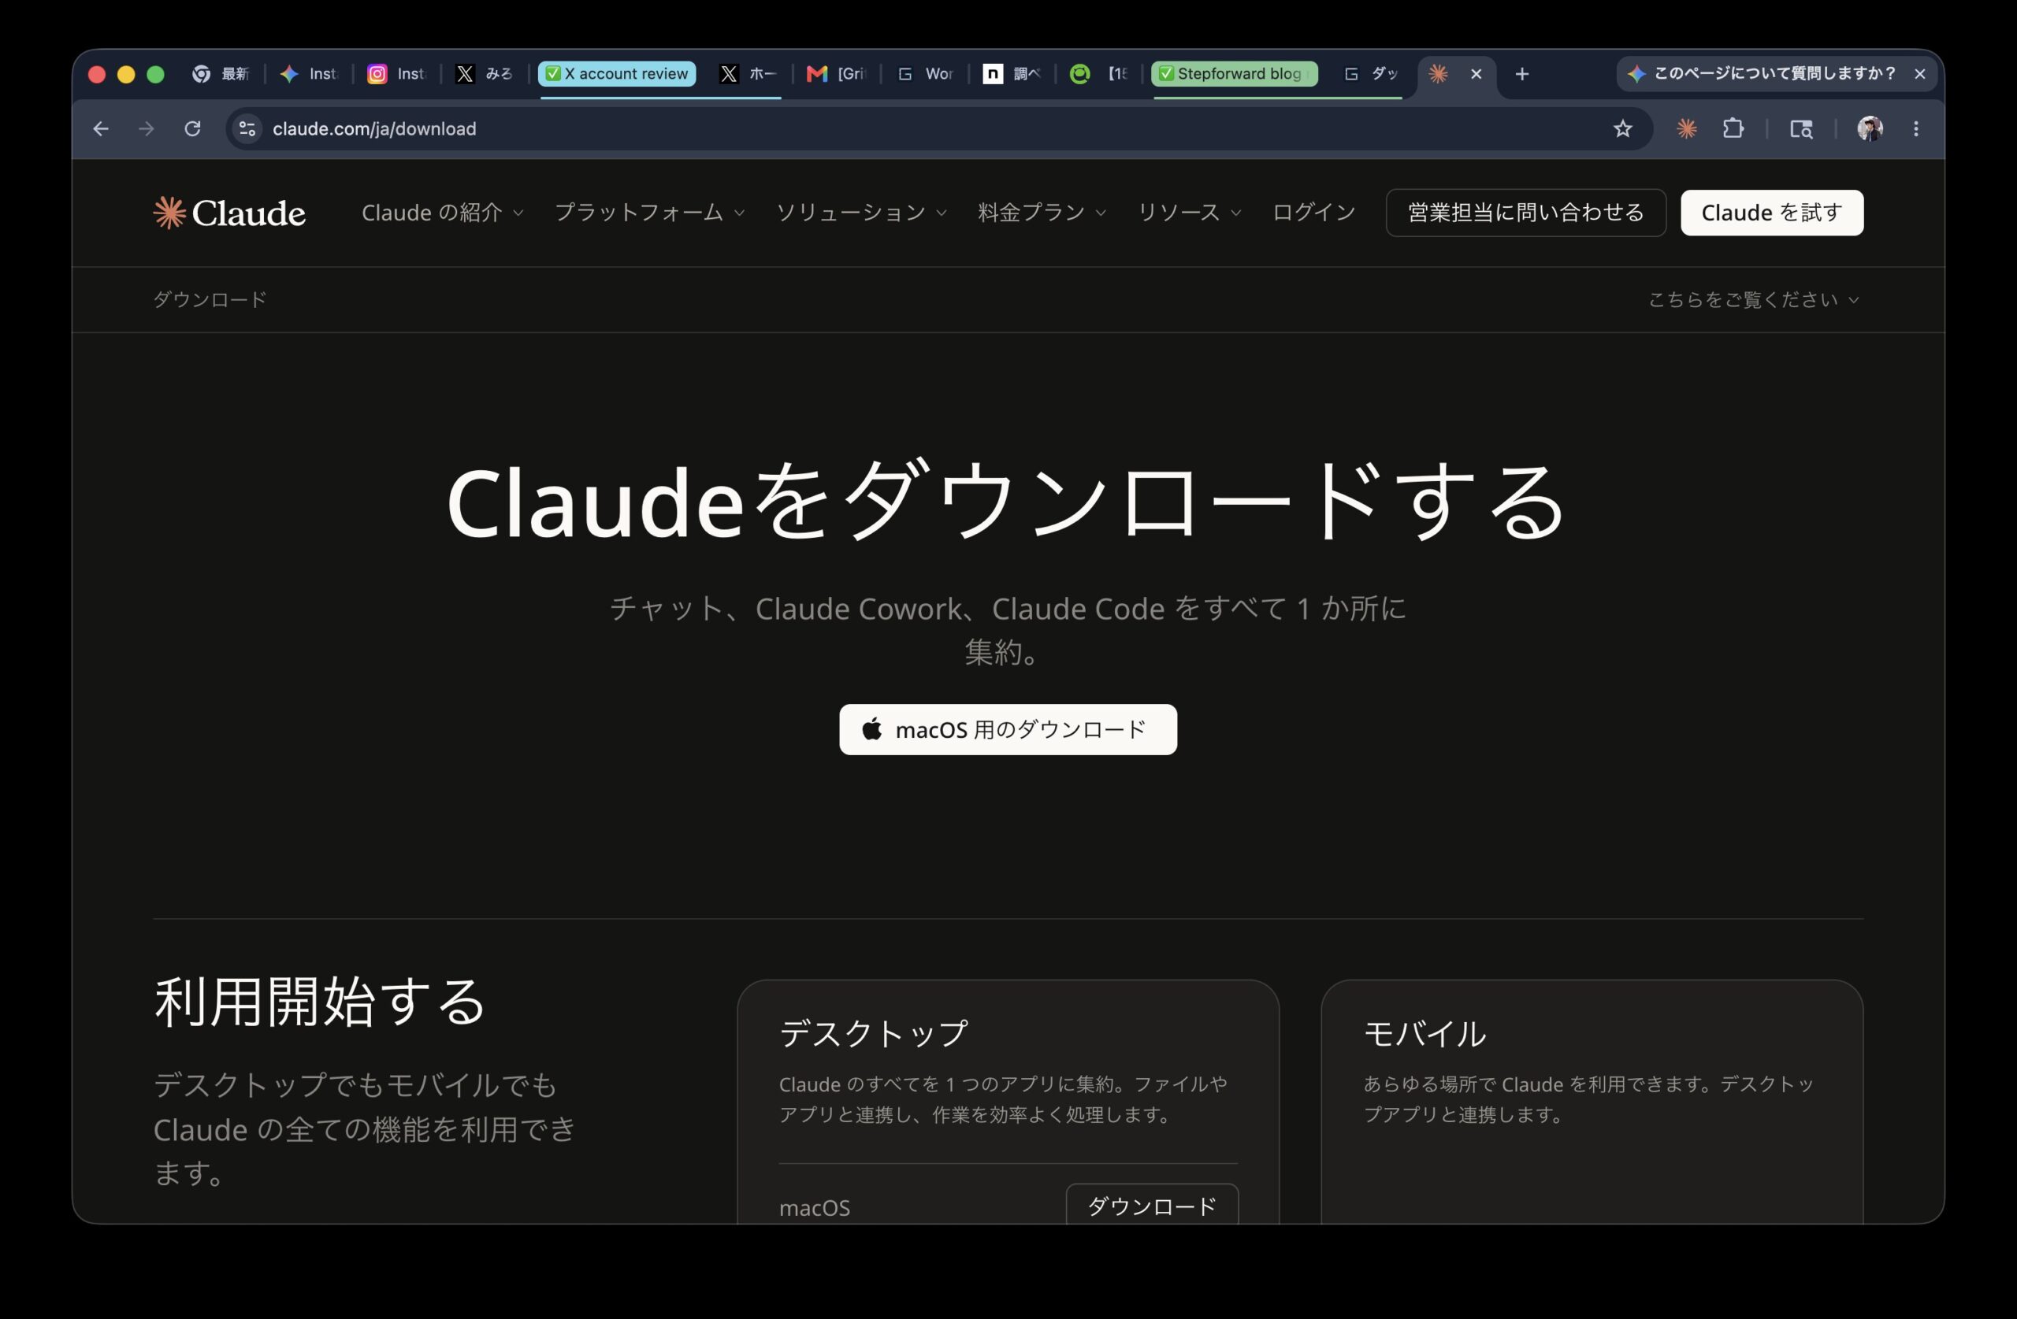Switch to the X みる tab
The image size is (2017, 1319).
coord(484,75)
